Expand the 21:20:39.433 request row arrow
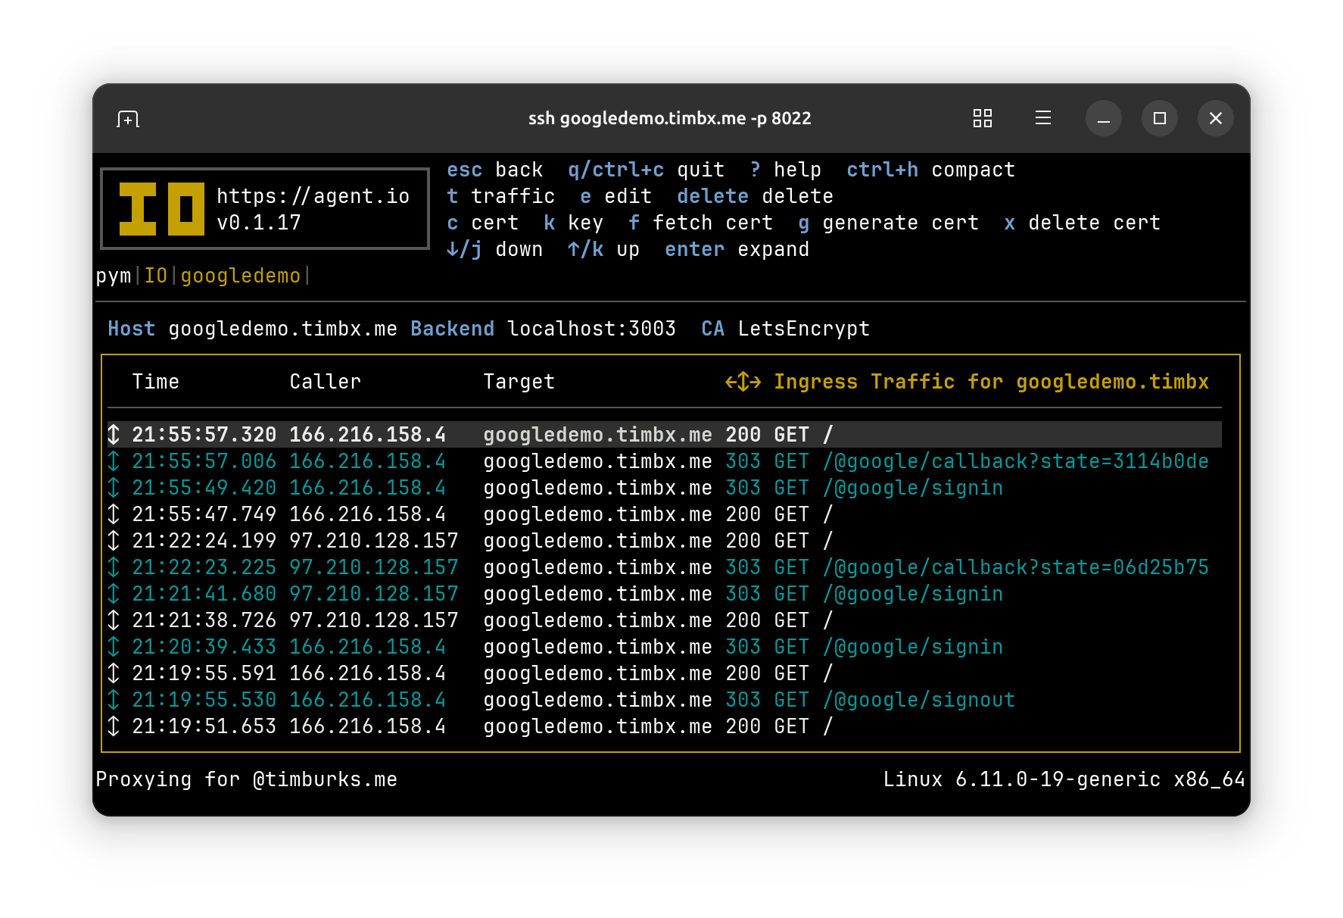Screen dimensions: 1343x918 pos(114,647)
